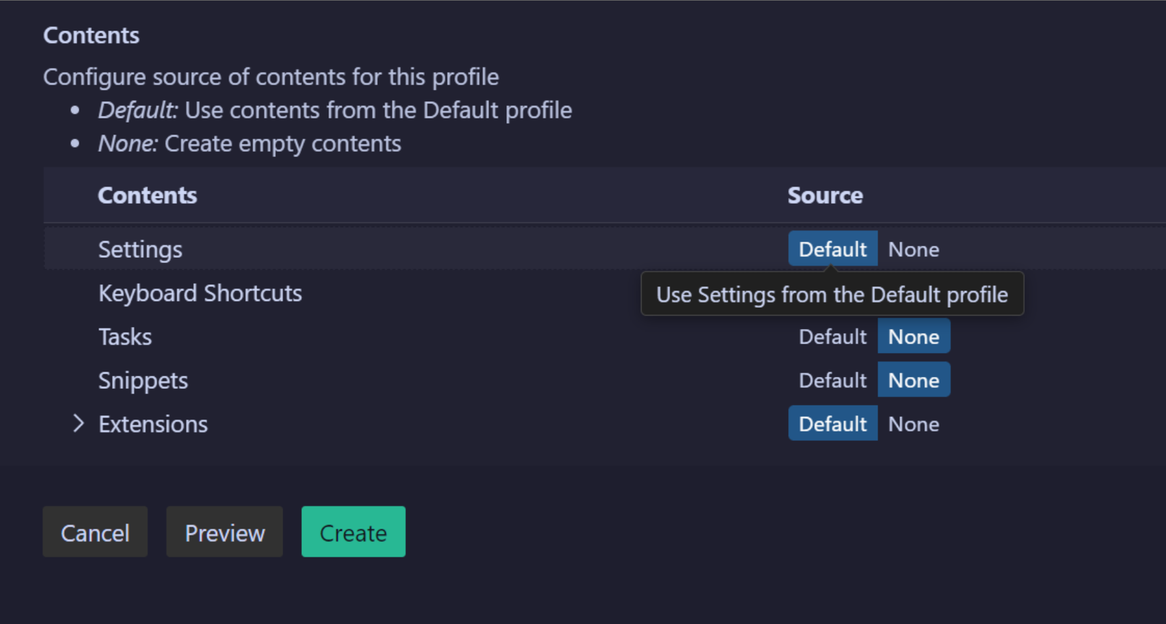Select the Extensions row label

[x=153, y=424]
